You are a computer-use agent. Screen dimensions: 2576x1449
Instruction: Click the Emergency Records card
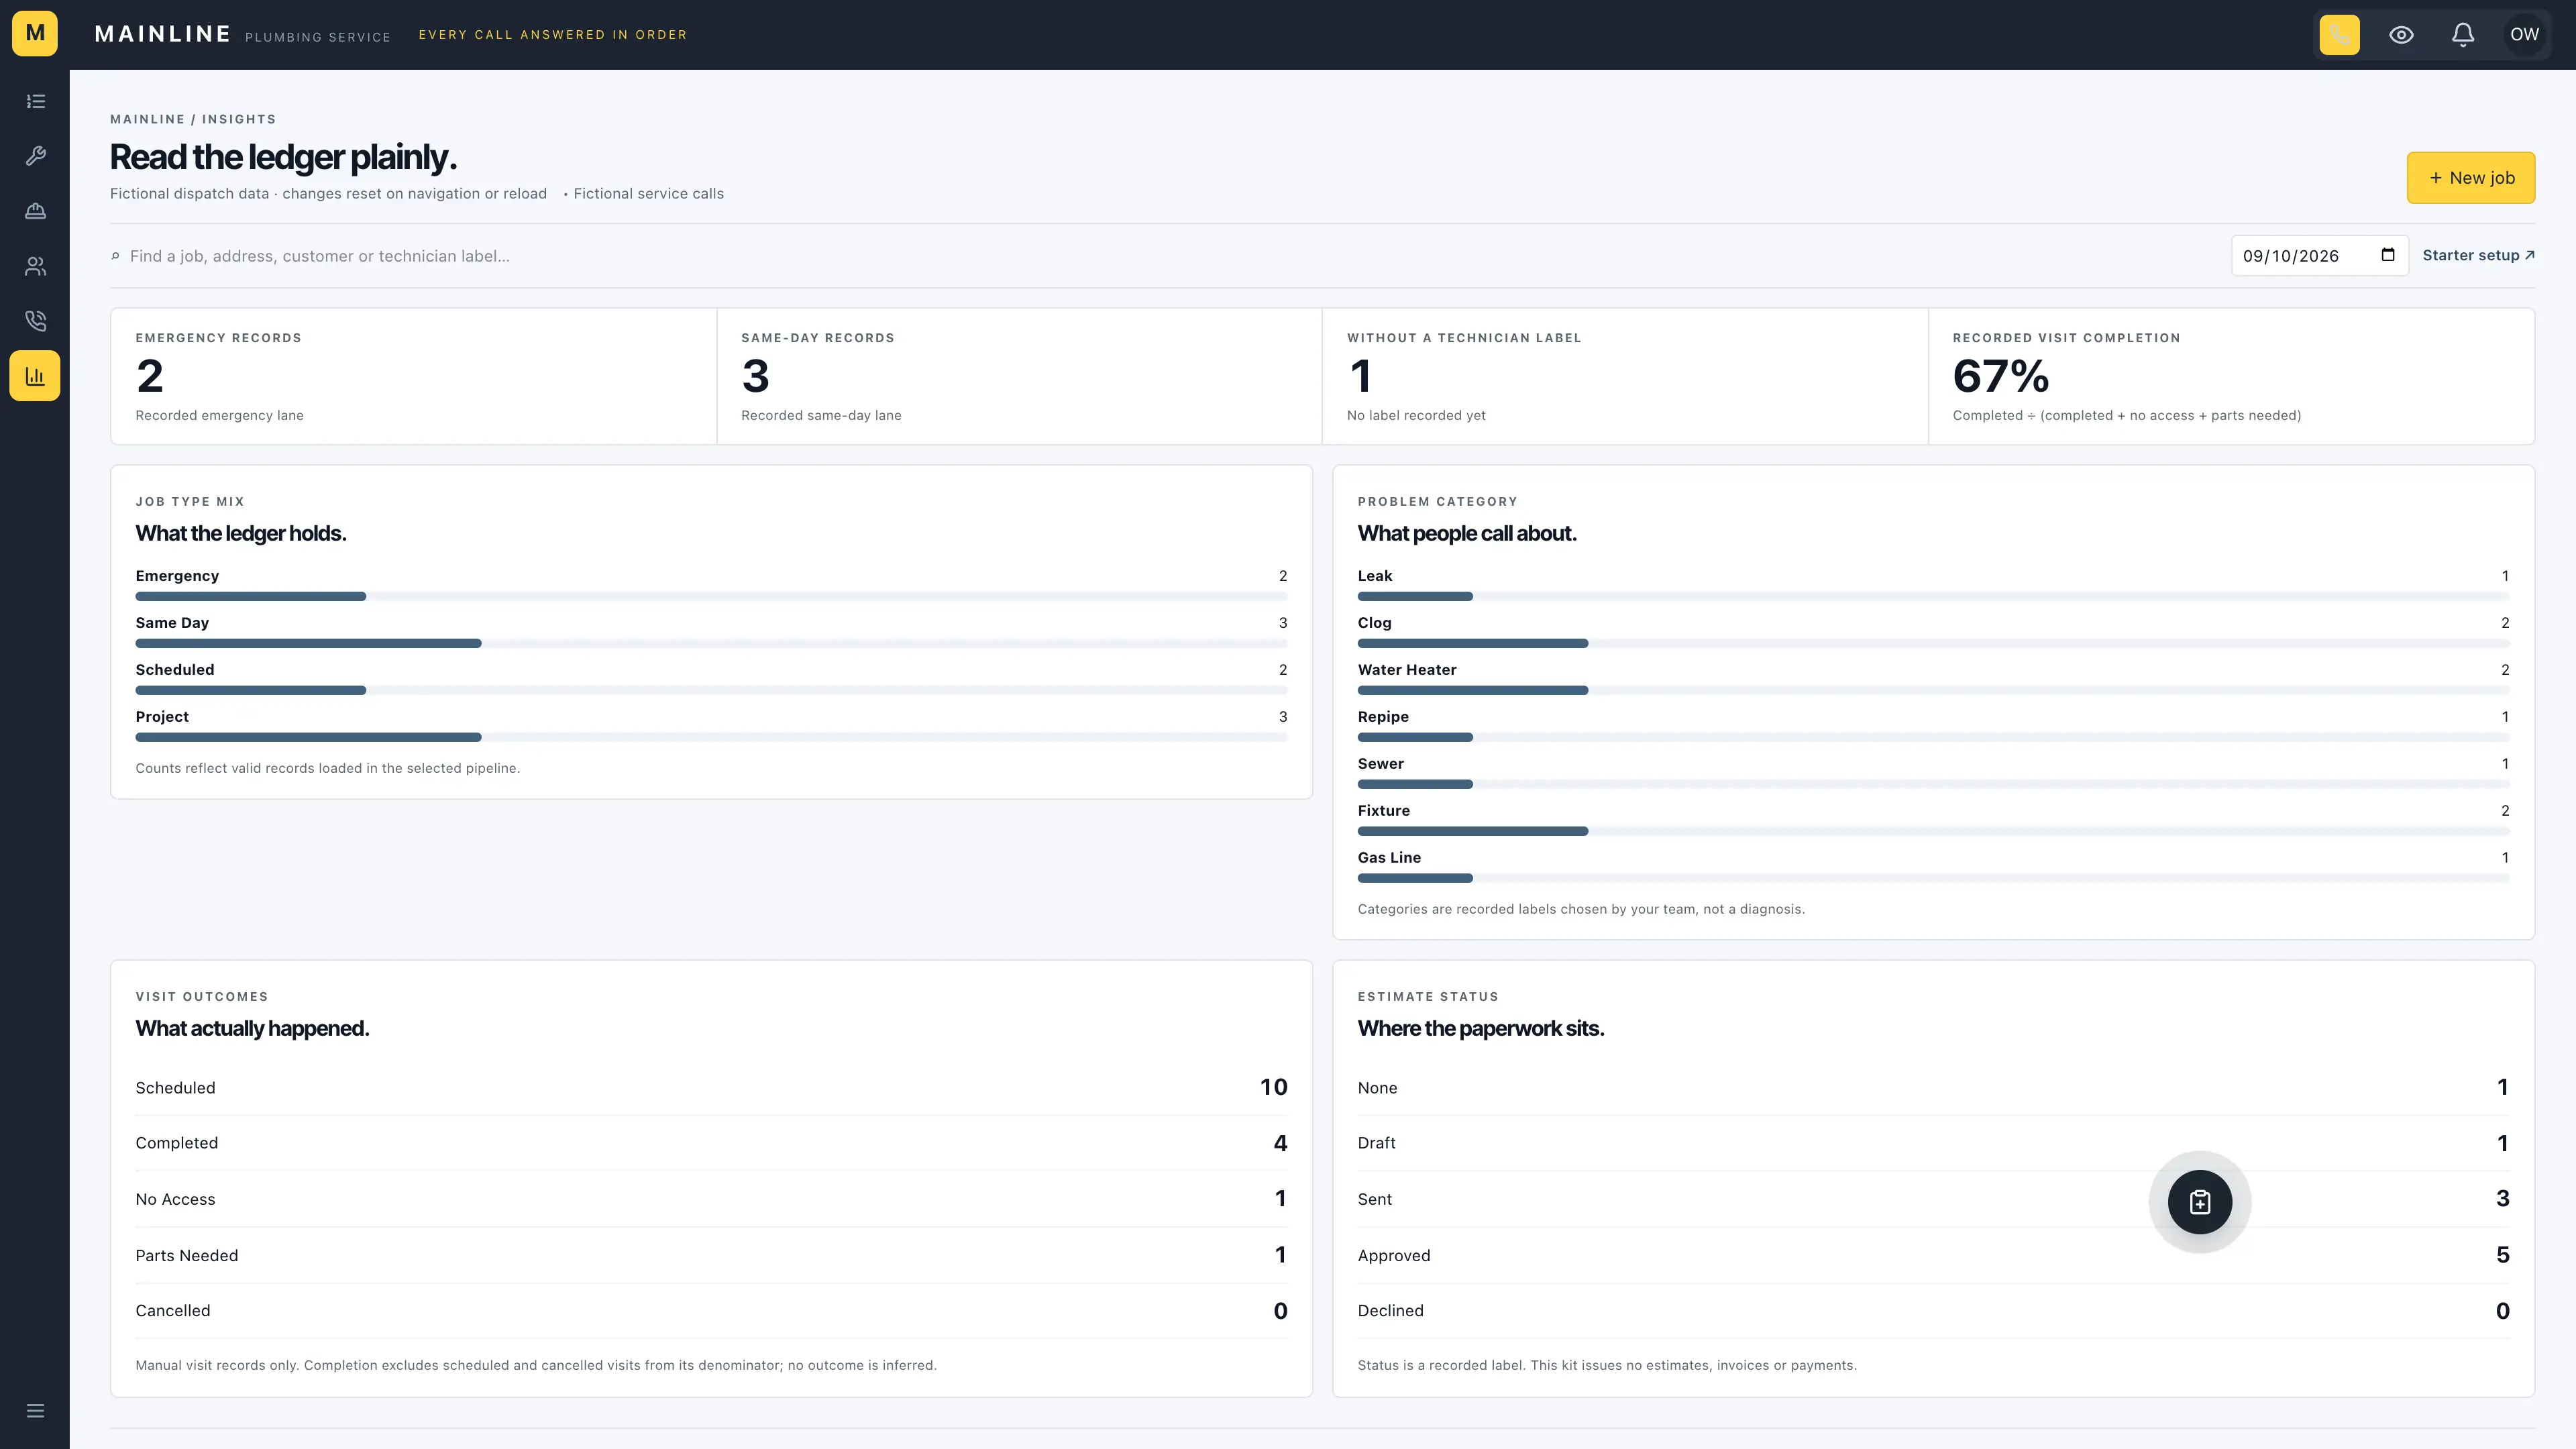(x=413, y=376)
